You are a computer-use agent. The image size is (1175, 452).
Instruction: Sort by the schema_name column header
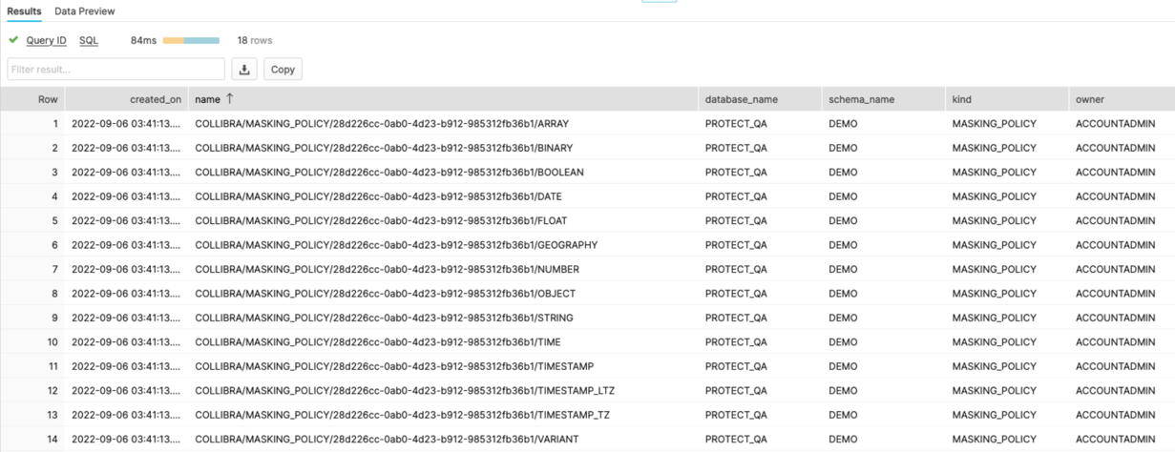point(861,99)
